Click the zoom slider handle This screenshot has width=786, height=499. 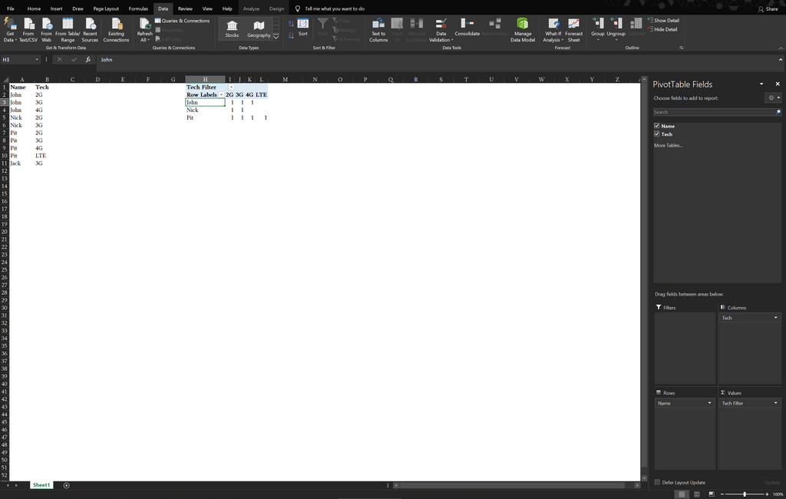coord(745,494)
